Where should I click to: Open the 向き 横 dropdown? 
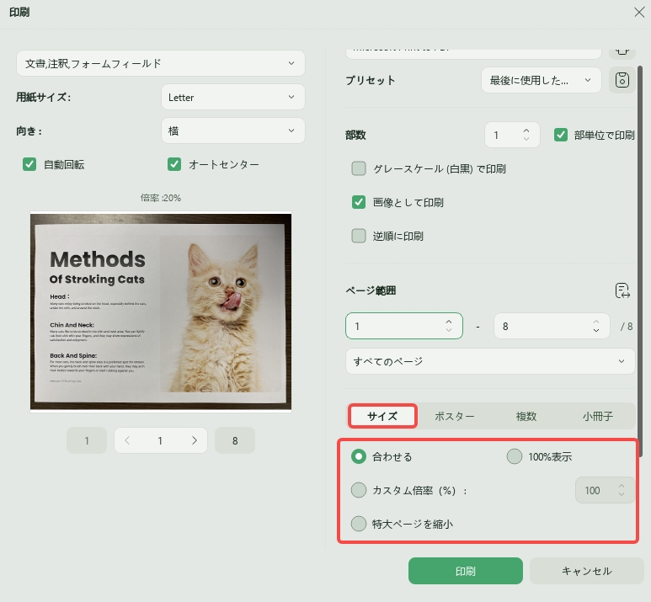coord(233,131)
